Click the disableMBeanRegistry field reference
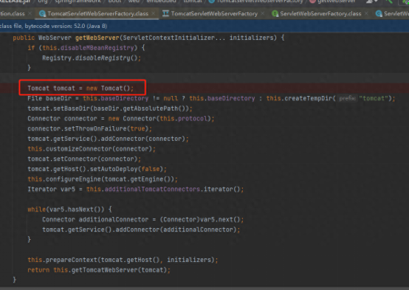The image size is (409, 290). click(97, 48)
